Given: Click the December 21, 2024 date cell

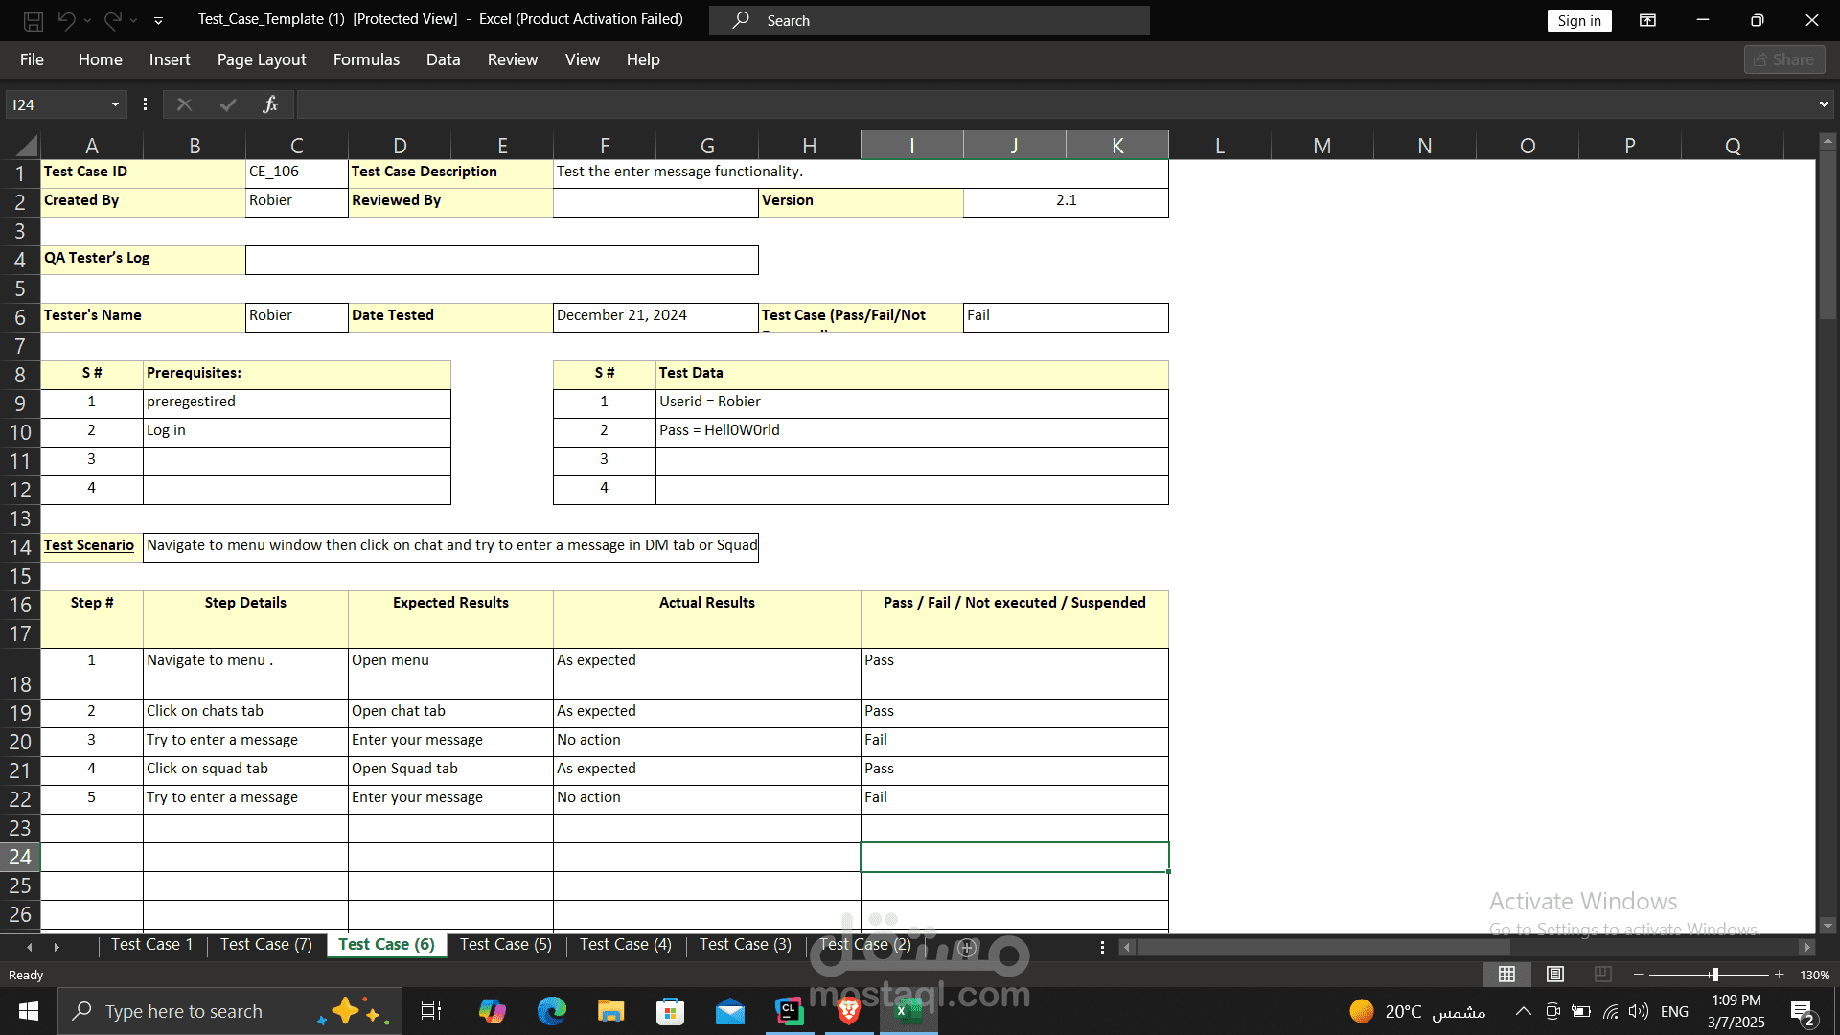Looking at the screenshot, I should coord(655,316).
